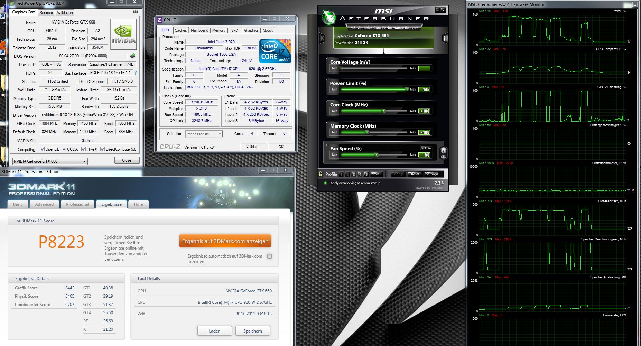
Task: Open the SPD tab in CPU-Z
Action: pos(235,30)
